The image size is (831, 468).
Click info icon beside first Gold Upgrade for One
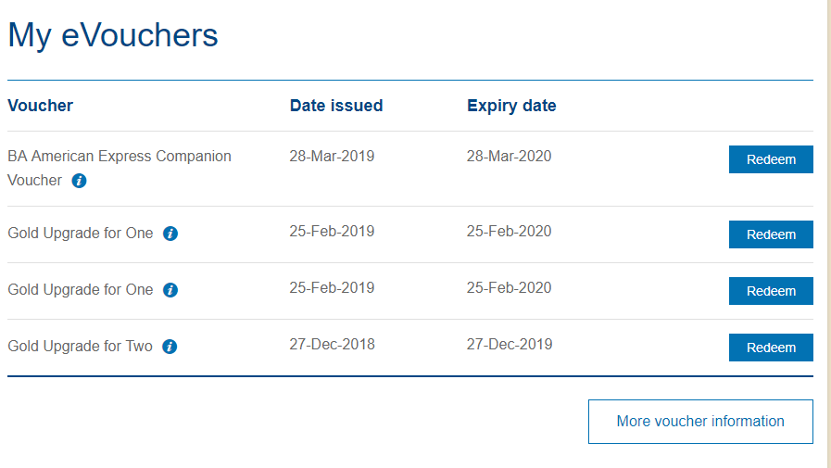[x=170, y=234]
